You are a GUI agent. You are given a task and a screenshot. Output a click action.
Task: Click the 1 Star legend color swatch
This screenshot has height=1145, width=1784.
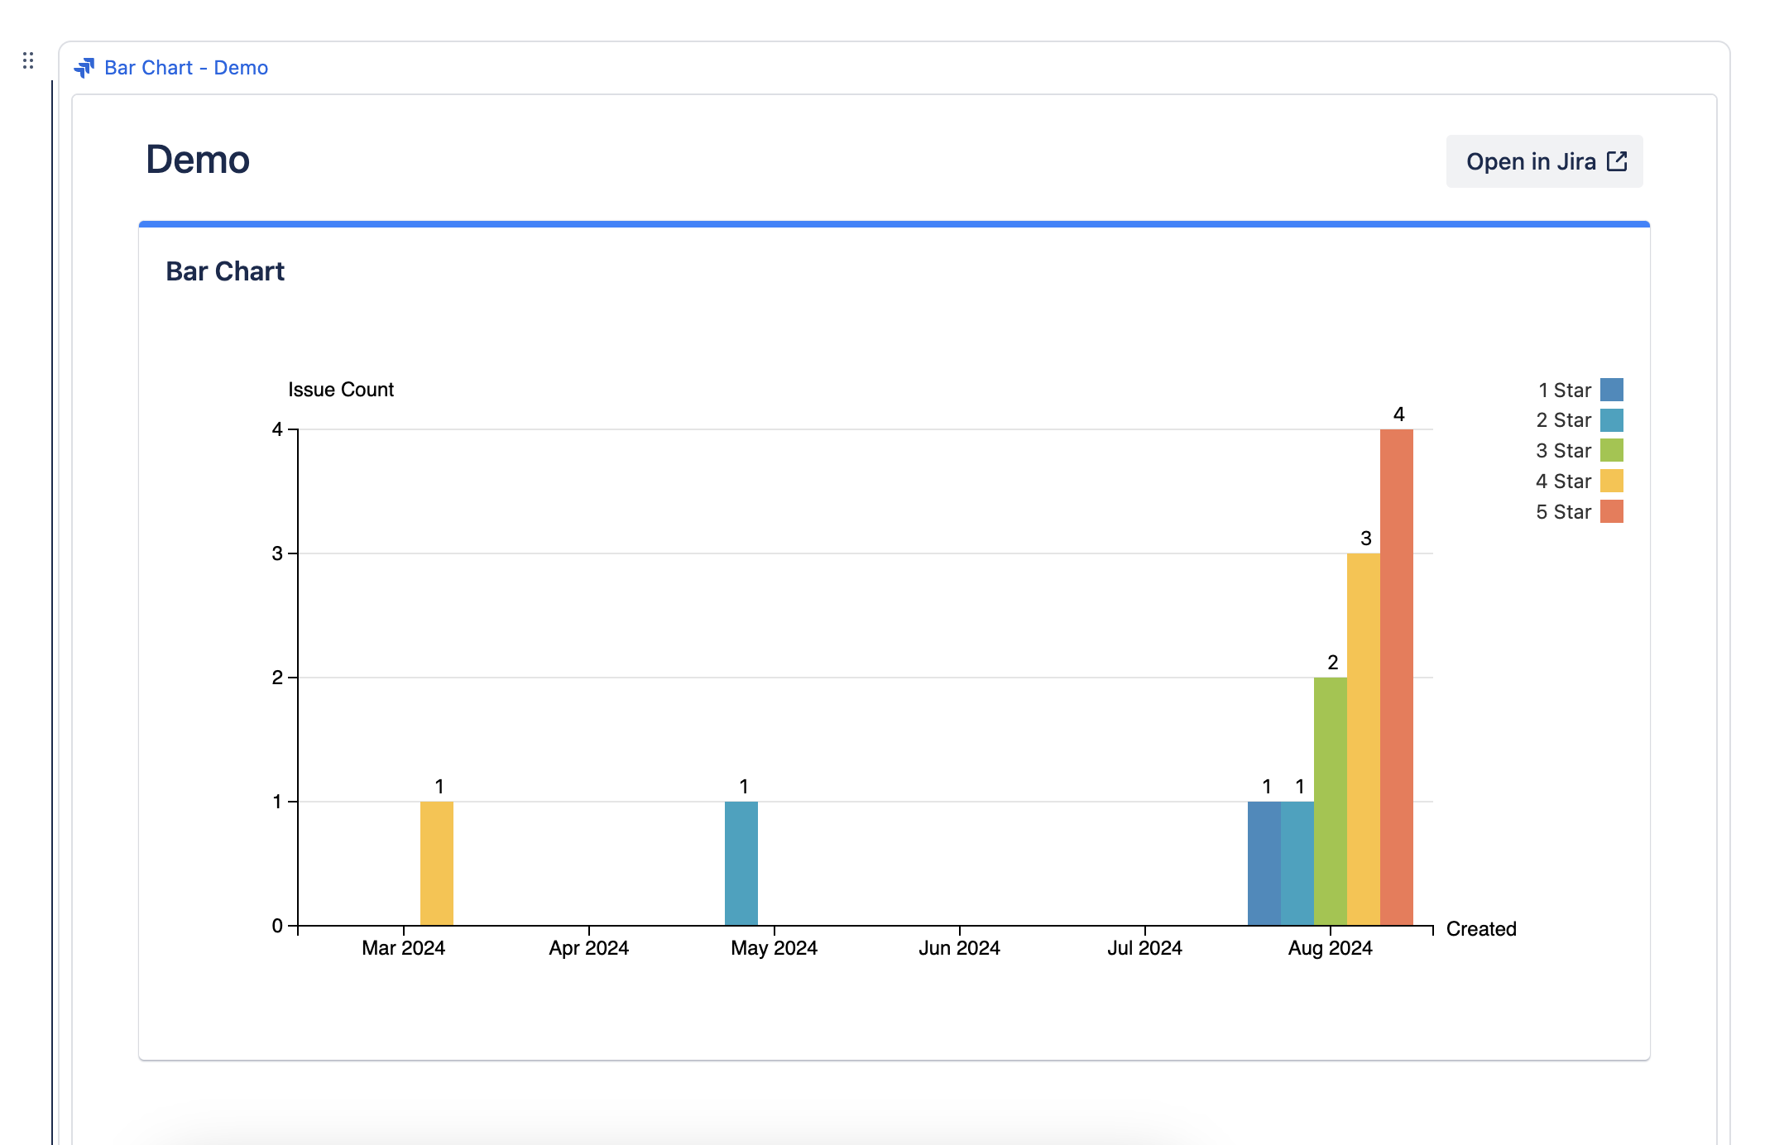[1611, 390]
